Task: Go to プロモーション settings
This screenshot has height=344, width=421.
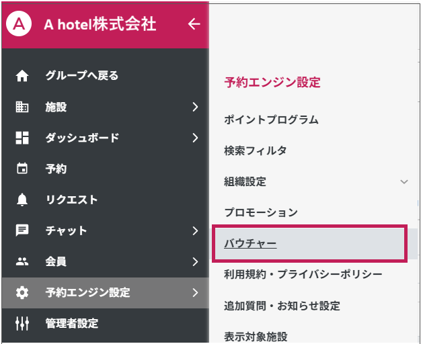Action: [261, 212]
